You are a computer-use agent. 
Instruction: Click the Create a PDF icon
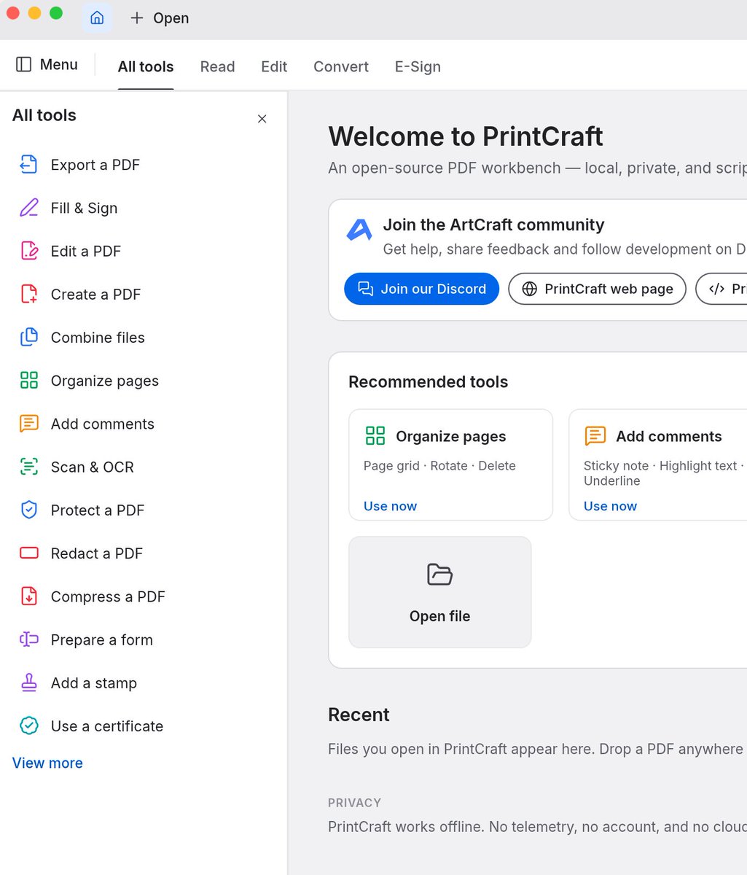(x=28, y=295)
